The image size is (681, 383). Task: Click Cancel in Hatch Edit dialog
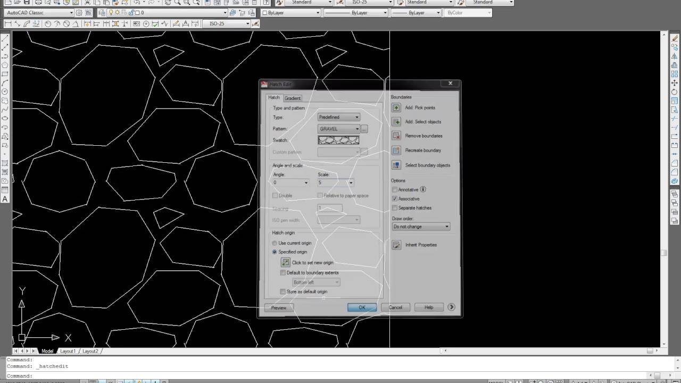click(395, 307)
